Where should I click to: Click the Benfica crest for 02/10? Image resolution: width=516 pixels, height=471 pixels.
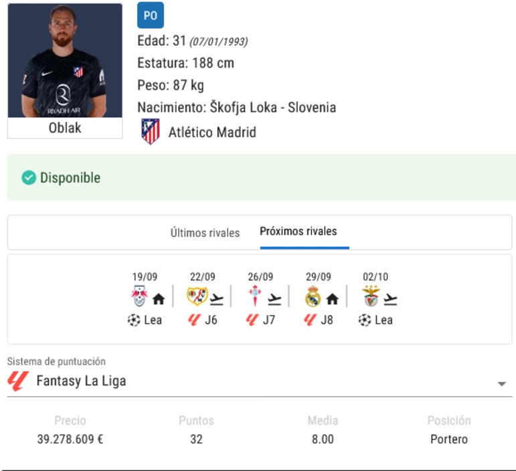[x=371, y=296]
